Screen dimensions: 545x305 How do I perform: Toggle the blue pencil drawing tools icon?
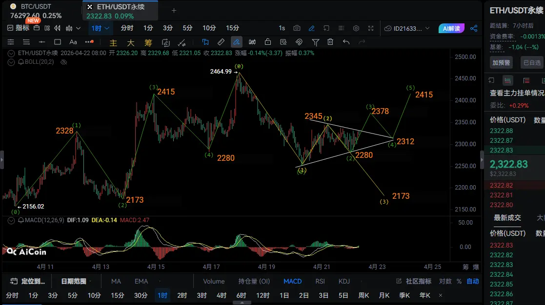click(x=312, y=28)
